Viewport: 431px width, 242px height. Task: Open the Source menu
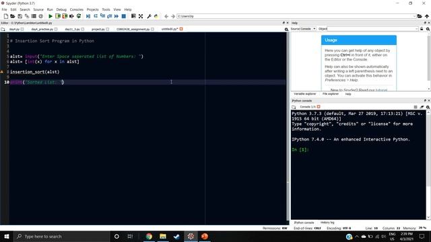pyautogui.click(x=38, y=9)
